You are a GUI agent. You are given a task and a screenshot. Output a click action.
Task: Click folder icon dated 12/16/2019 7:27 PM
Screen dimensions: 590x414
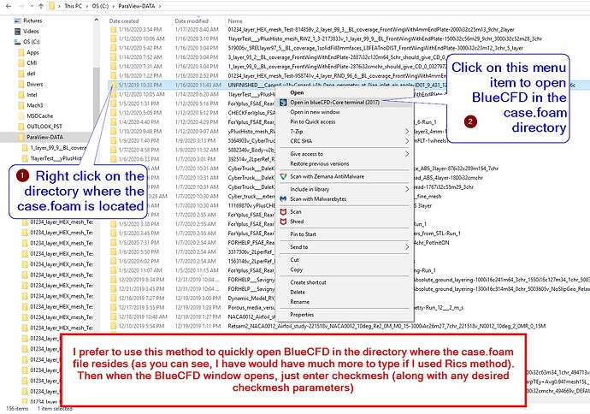113,298
